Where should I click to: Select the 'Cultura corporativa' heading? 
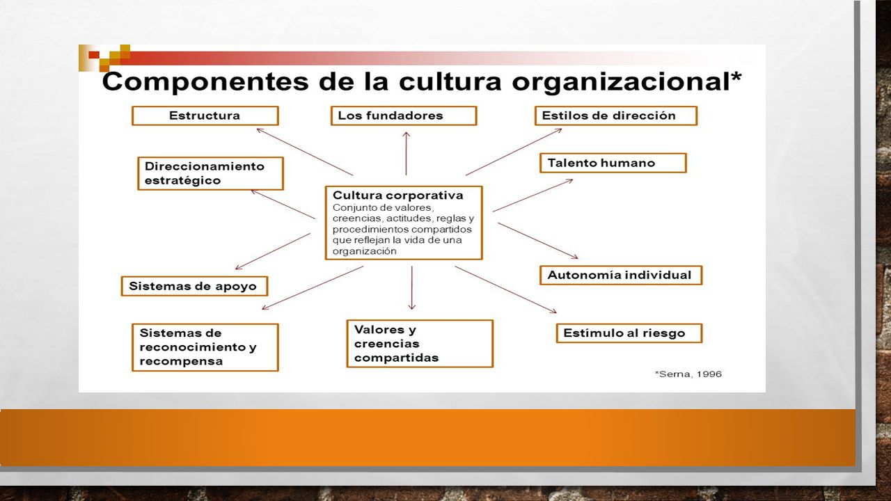pyautogui.click(x=397, y=196)
